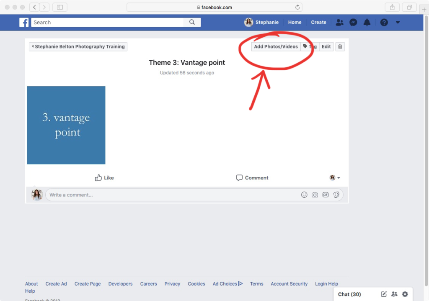Click the Edit album button

pos(326,46)
